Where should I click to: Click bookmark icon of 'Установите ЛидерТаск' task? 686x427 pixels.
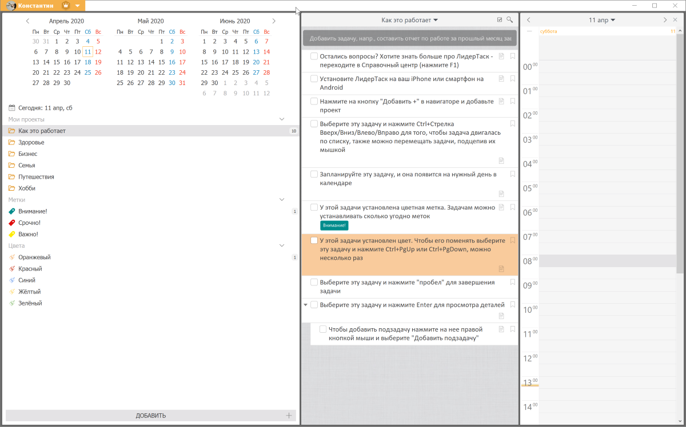click(513, 79)
